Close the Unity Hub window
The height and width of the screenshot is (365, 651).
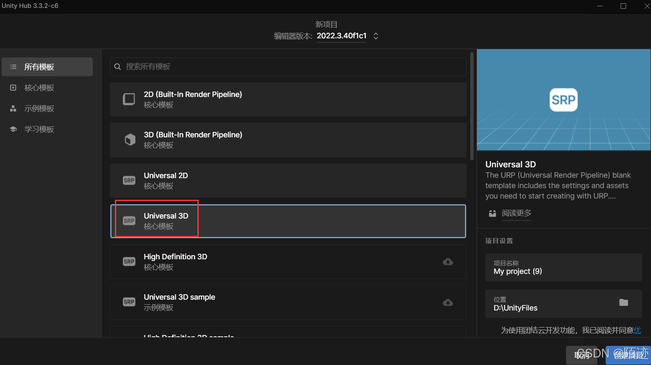pyautogui.click(x=646, y=6)
